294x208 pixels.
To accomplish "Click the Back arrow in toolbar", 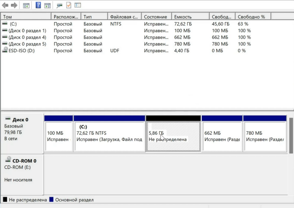I will pos(6,6).
